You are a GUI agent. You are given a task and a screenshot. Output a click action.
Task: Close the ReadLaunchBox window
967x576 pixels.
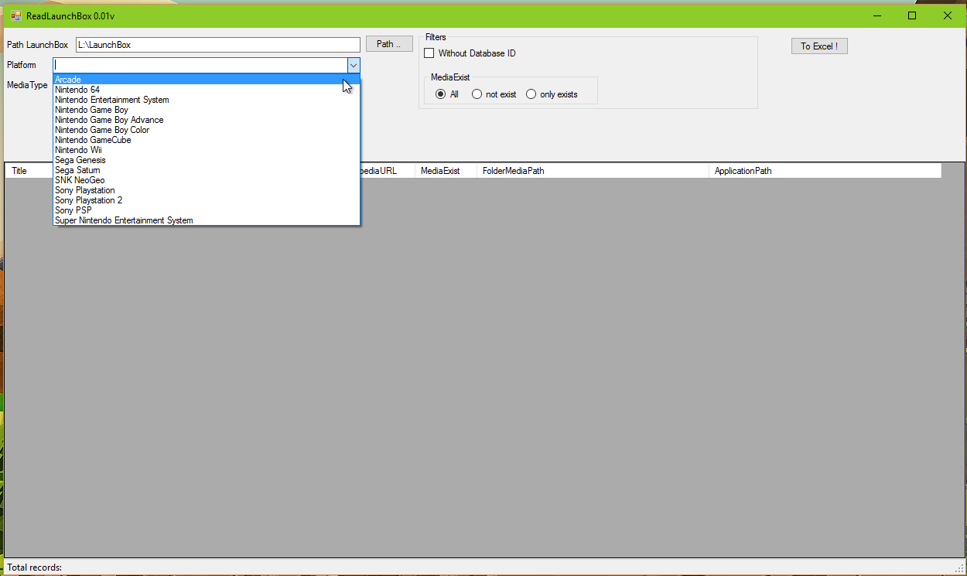pyautogui.click(x=948, y=15)
